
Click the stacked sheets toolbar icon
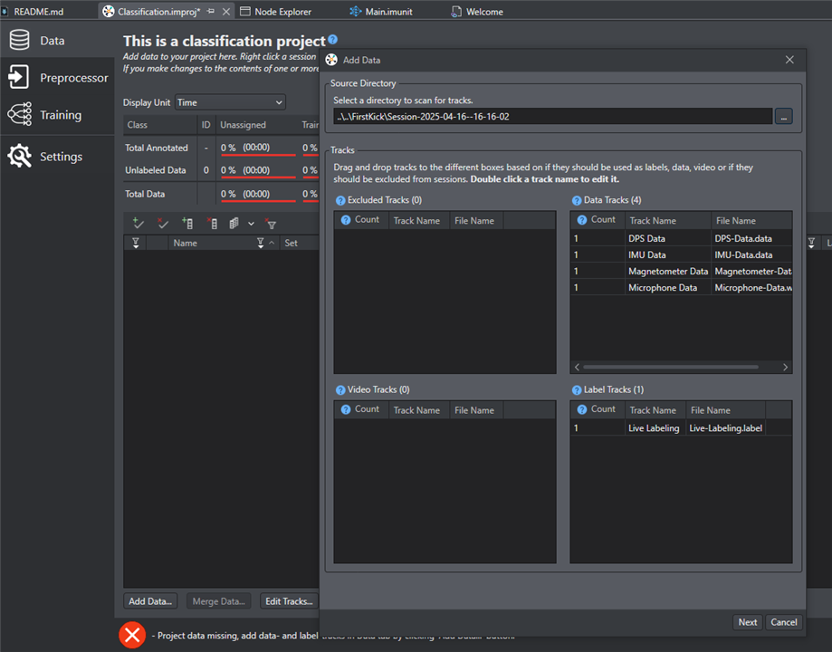[x=234, y=223]
